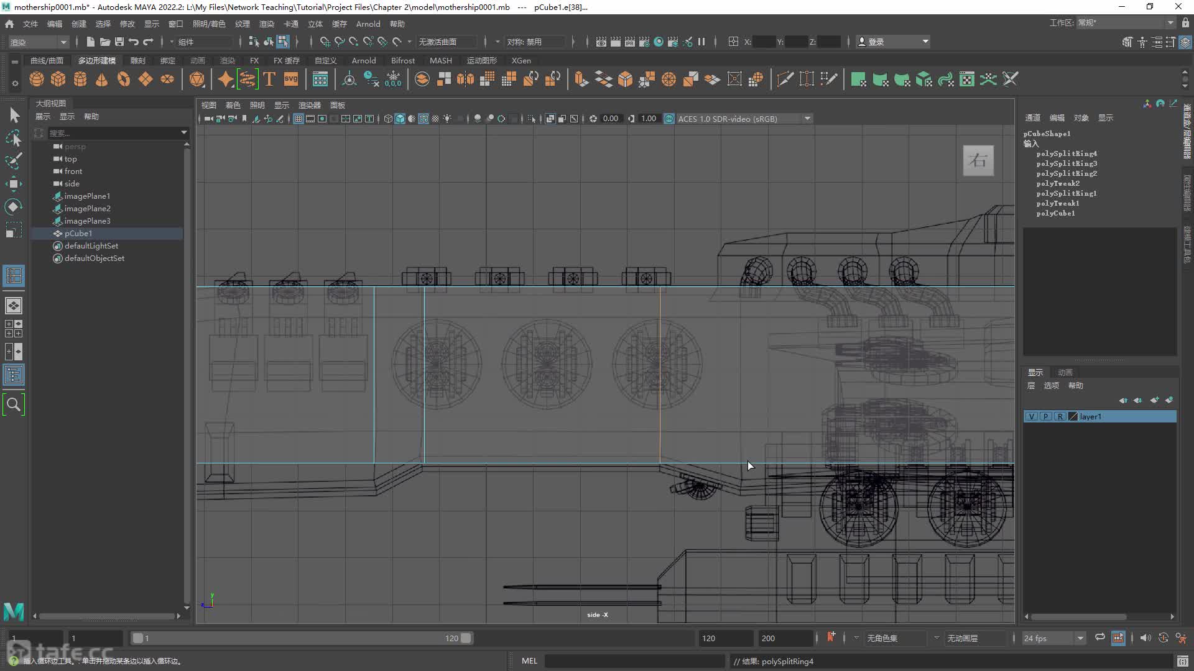Click the Home icon in menu bar
This screenshot has width=1194, height=671.
click(9, 24)
